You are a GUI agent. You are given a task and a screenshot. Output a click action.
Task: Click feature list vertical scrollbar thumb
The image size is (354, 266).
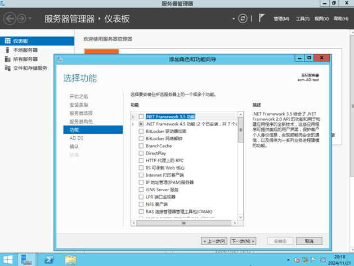tap(241, 130)
